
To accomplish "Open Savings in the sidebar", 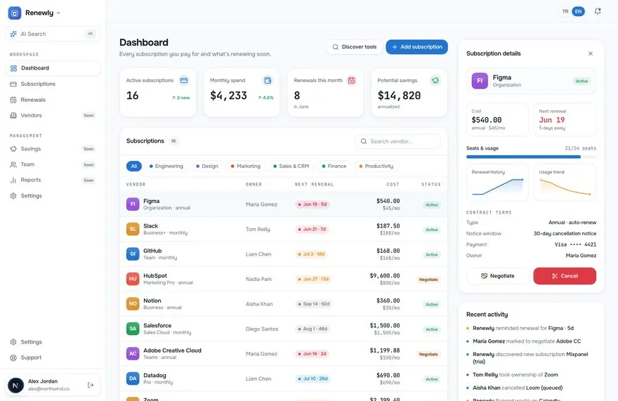I will pos(53,149).
